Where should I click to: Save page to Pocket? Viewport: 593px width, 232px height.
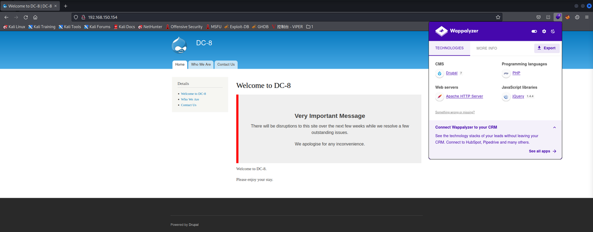pyautogui.click(x=537, y=17)
